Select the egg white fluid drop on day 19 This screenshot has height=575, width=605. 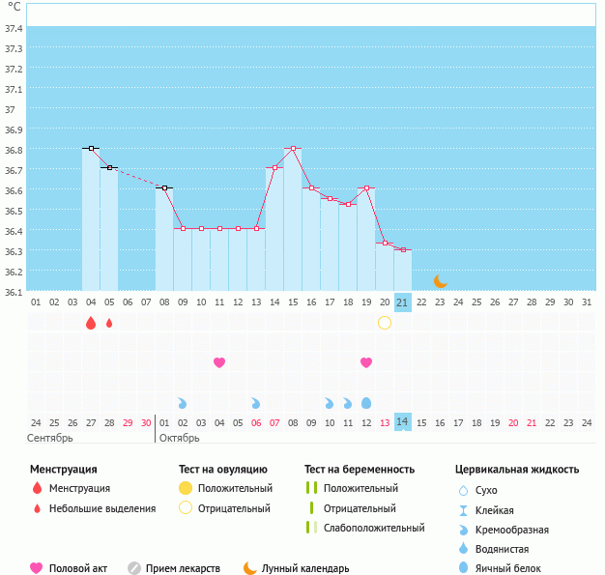tap(366, 403)
